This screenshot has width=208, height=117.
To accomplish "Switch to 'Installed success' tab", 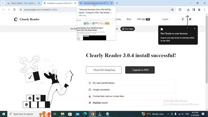I will point(59,3).
